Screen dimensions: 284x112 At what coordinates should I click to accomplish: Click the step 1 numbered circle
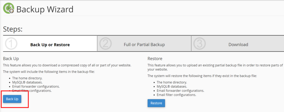click(x=11, y=44)
